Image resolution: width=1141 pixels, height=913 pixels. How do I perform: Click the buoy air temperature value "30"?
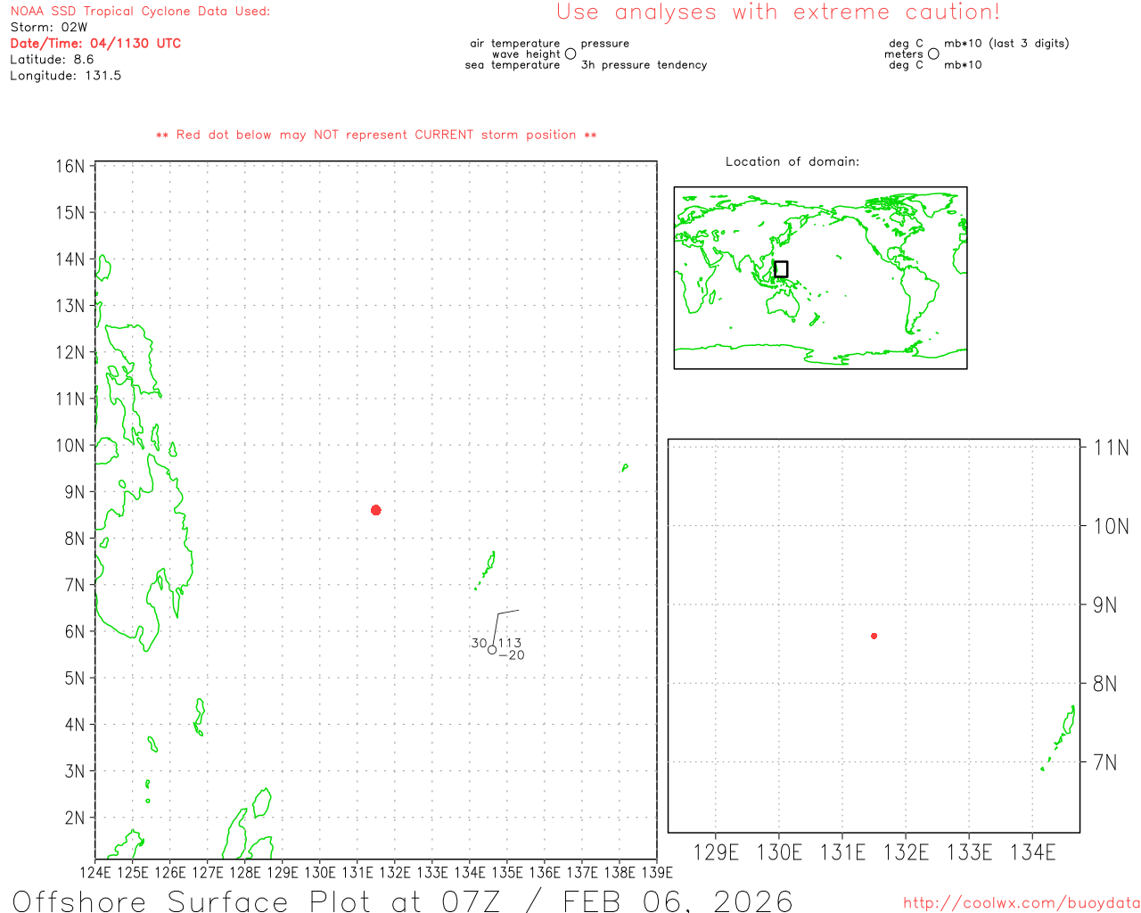(480, 643)
